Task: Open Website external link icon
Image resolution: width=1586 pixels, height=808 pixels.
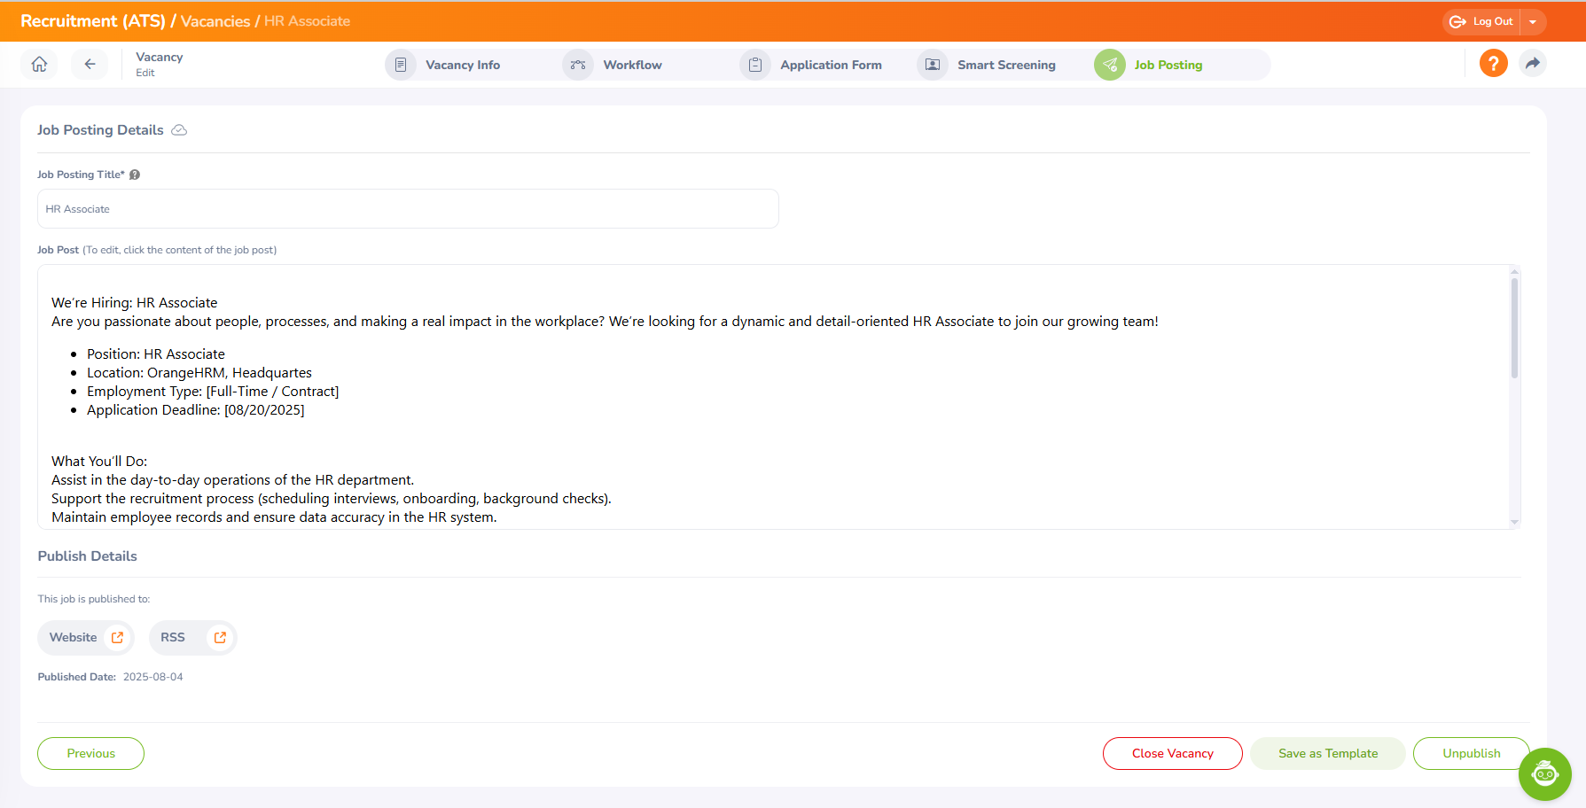Action: (x=117, y=637)
